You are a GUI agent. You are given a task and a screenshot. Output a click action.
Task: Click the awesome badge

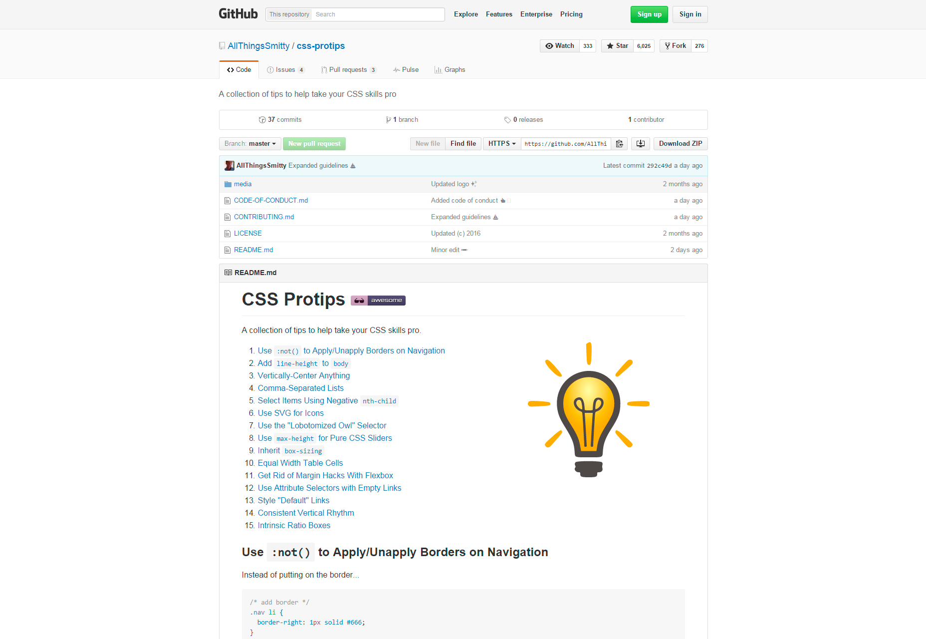[378, 301]
